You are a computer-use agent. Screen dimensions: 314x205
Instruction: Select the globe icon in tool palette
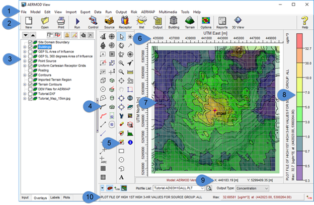(x=130, y=98)
